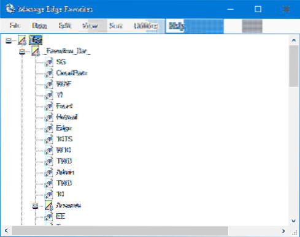
Task: Expand the Amazon folder node
Action: (x=36, y=206)
